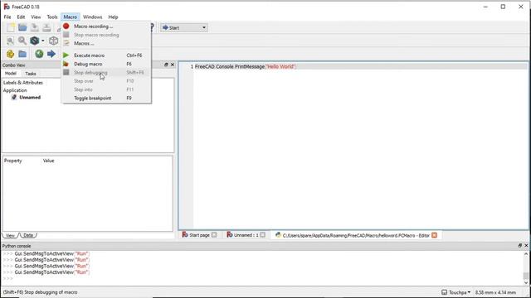
Task: Click the Python console input prompt
Action: tap(8, 279)
